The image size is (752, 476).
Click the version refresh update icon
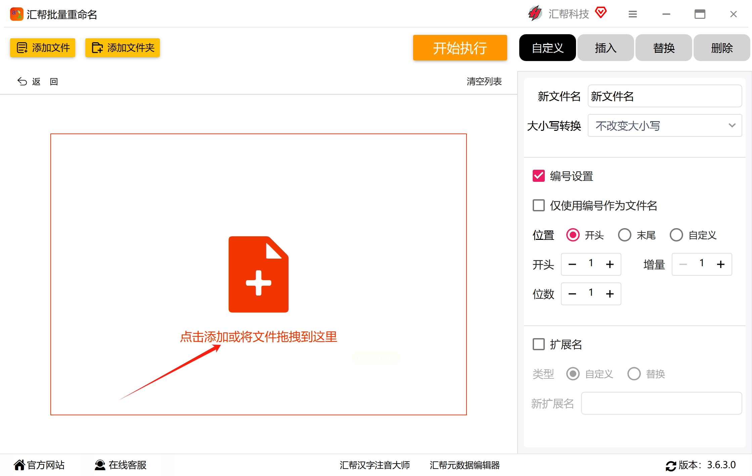pyautogui.click(x=671, y=466)
